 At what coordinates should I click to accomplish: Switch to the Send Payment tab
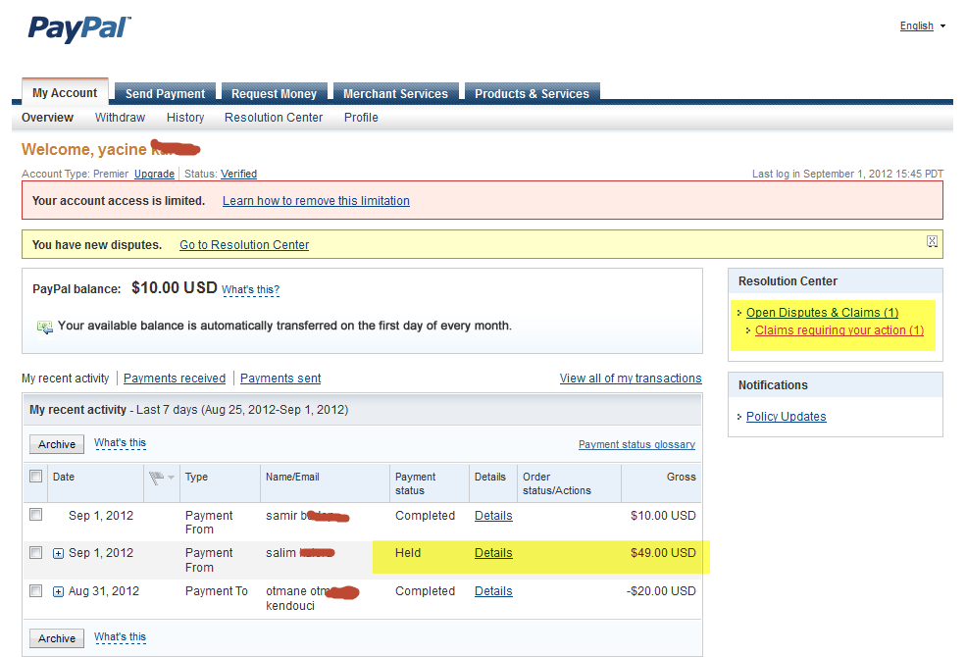[x=165, y=93]
